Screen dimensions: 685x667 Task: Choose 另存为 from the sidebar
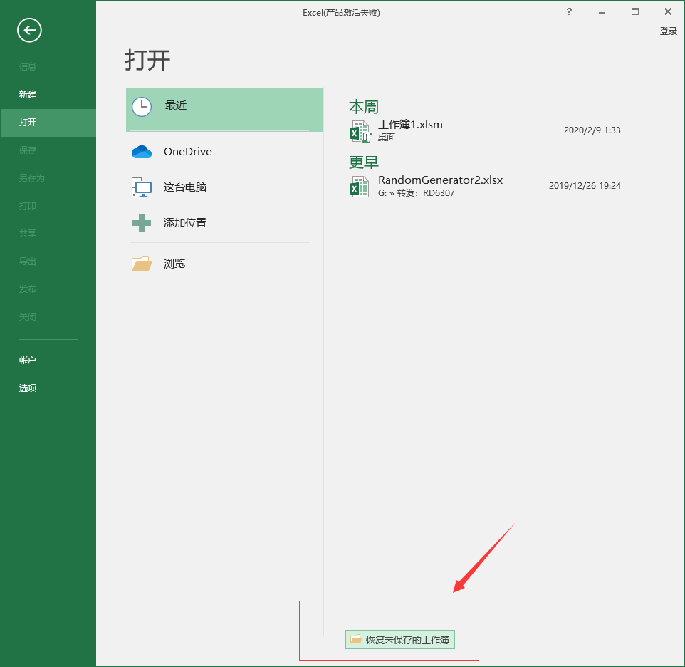32,178
